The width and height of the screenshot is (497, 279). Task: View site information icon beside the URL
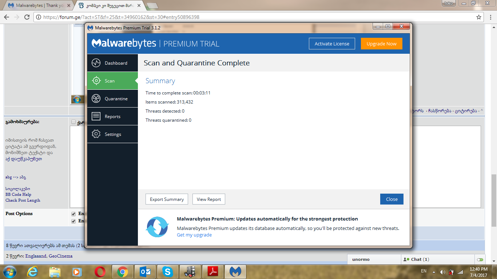[39, 17]
